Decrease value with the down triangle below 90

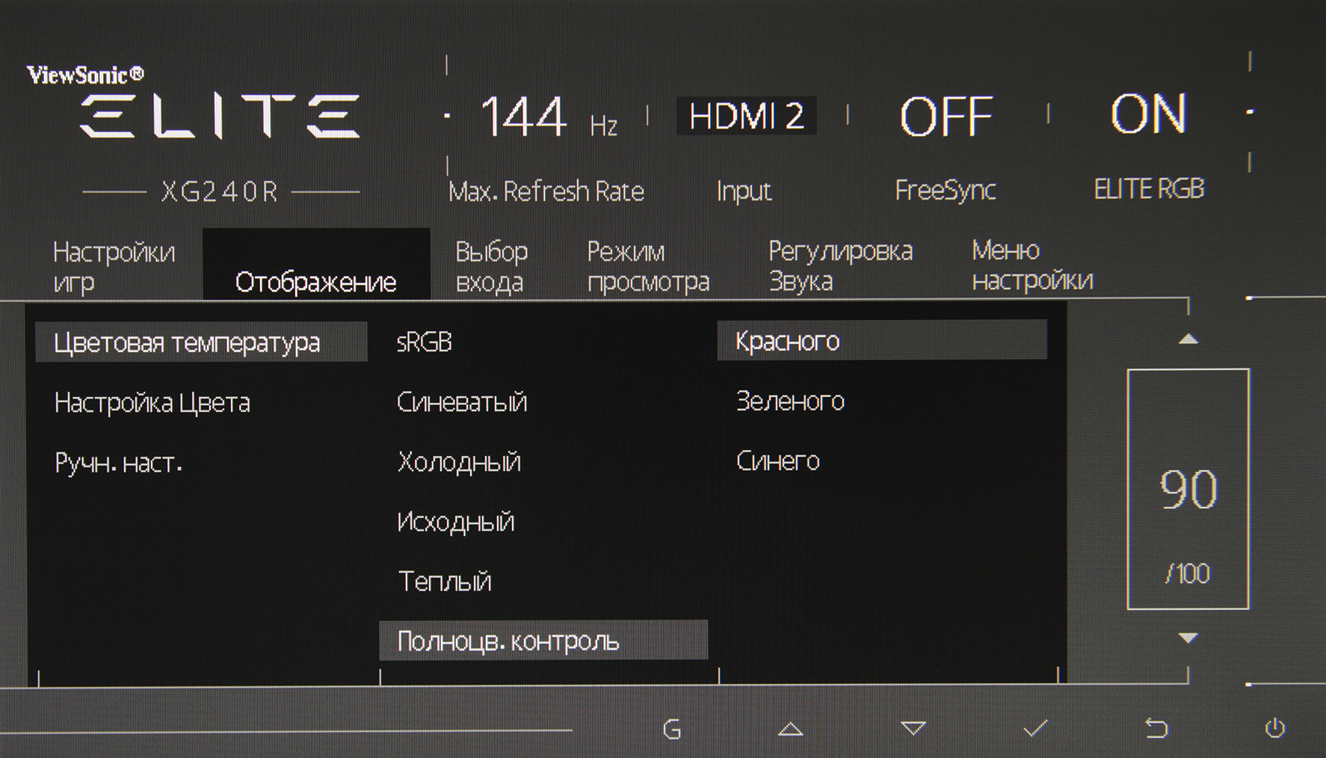click(1188, 638)
